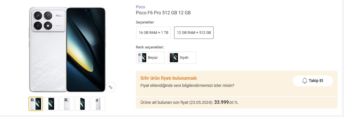The image size is (344, 117).
Task: Show the fifth thumbnail with side rear view
Action: [x=98, y=104]
